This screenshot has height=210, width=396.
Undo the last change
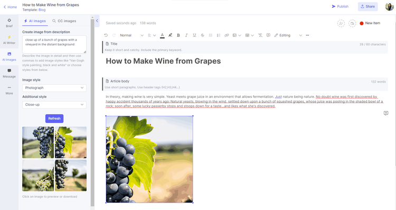point(106,35)
